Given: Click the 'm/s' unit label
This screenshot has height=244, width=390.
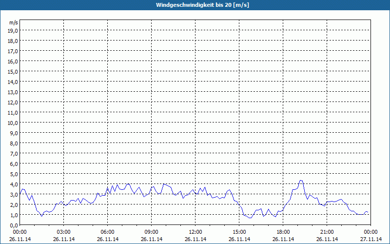Looking at the screenshot, I should point(14,22).
